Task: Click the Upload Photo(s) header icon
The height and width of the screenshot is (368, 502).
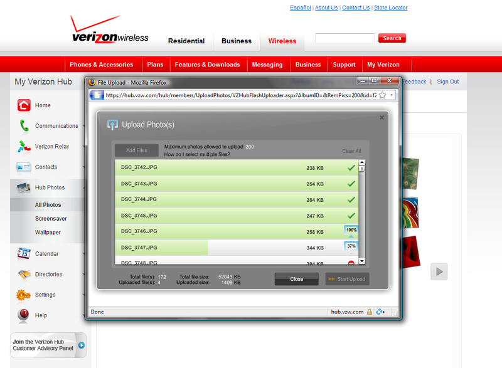Action: click(x=112, y=125)
